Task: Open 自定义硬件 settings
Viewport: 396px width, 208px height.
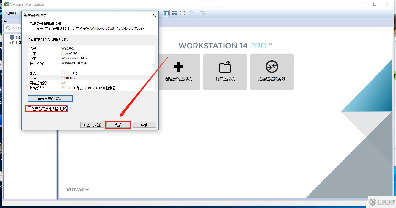Action: point(50,98)
